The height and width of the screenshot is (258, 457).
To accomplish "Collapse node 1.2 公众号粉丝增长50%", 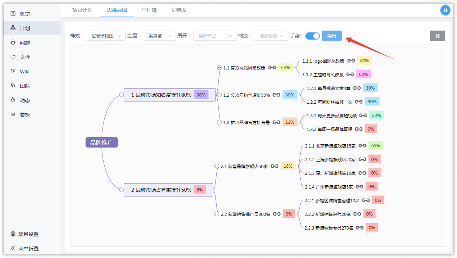I will [219, 95].
